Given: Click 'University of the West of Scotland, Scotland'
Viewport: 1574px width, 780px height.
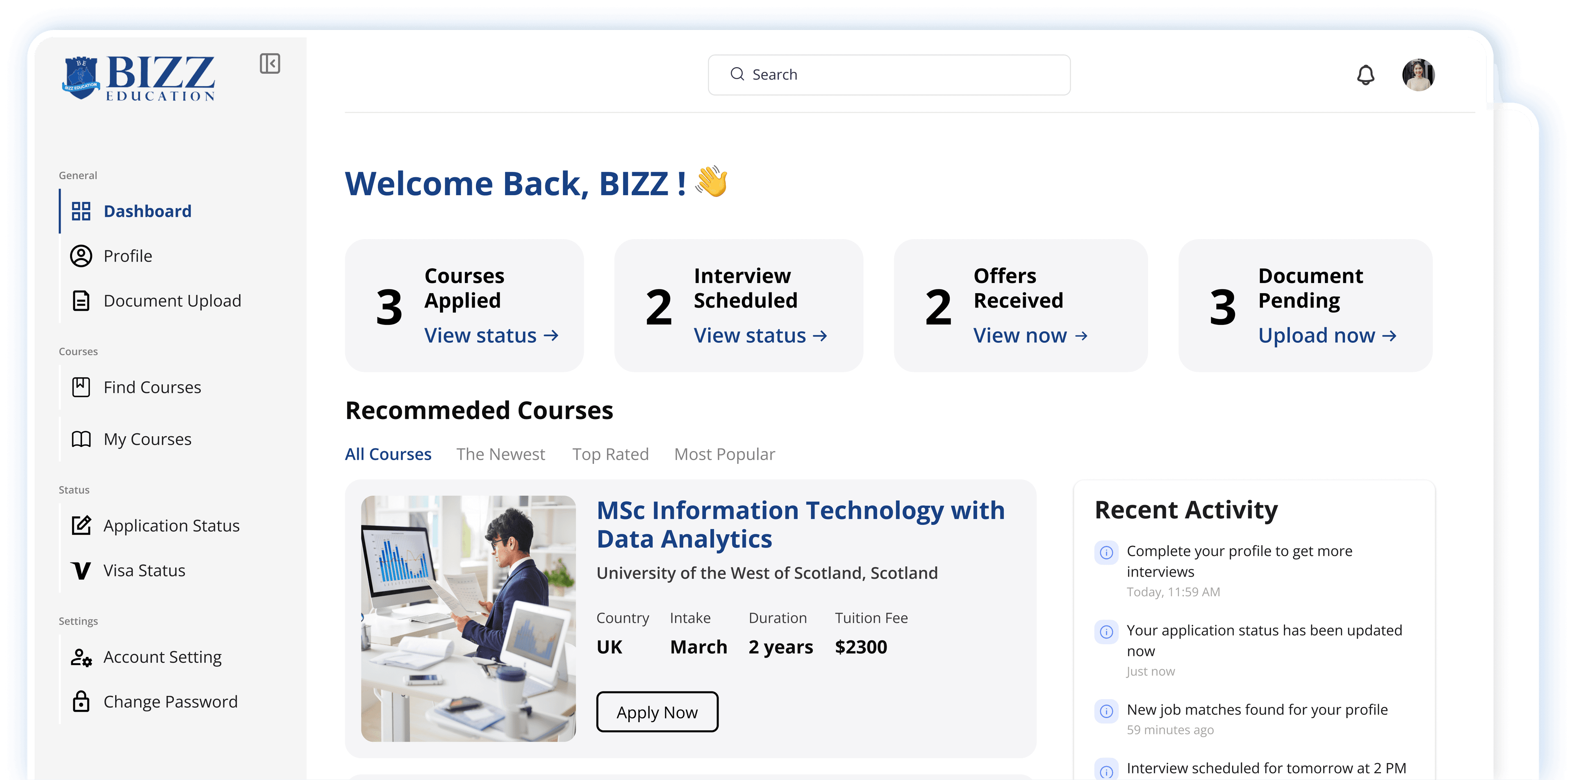Looking at the screenshot, I should [x=767, y=573].
